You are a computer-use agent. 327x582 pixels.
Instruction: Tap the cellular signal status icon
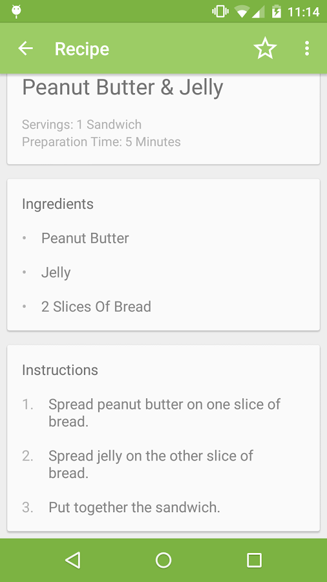258,12
